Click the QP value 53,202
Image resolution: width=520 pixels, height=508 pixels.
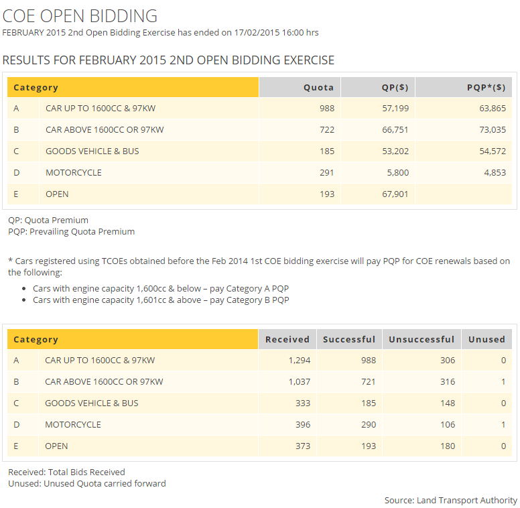coord(395,151)
